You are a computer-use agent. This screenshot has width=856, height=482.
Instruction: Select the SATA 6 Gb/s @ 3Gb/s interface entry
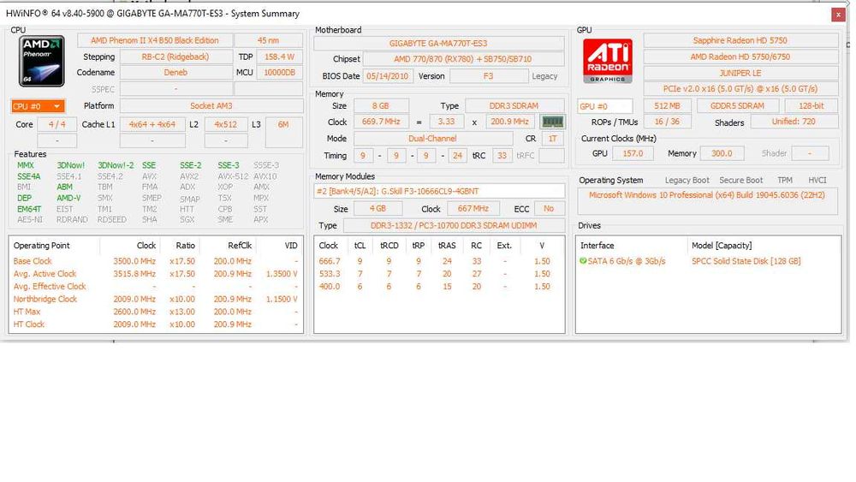coord(627,261)
